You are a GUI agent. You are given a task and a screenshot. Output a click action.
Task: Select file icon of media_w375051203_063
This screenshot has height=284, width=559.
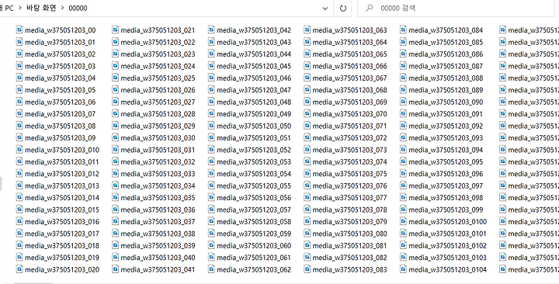[307, 30]
